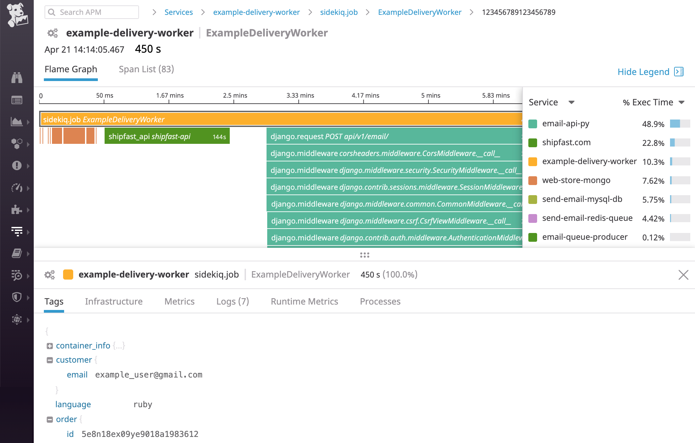Screen dimensions: 695x443
Task: Select the Dashboards sidebar icon
Action: click(17, 122)
